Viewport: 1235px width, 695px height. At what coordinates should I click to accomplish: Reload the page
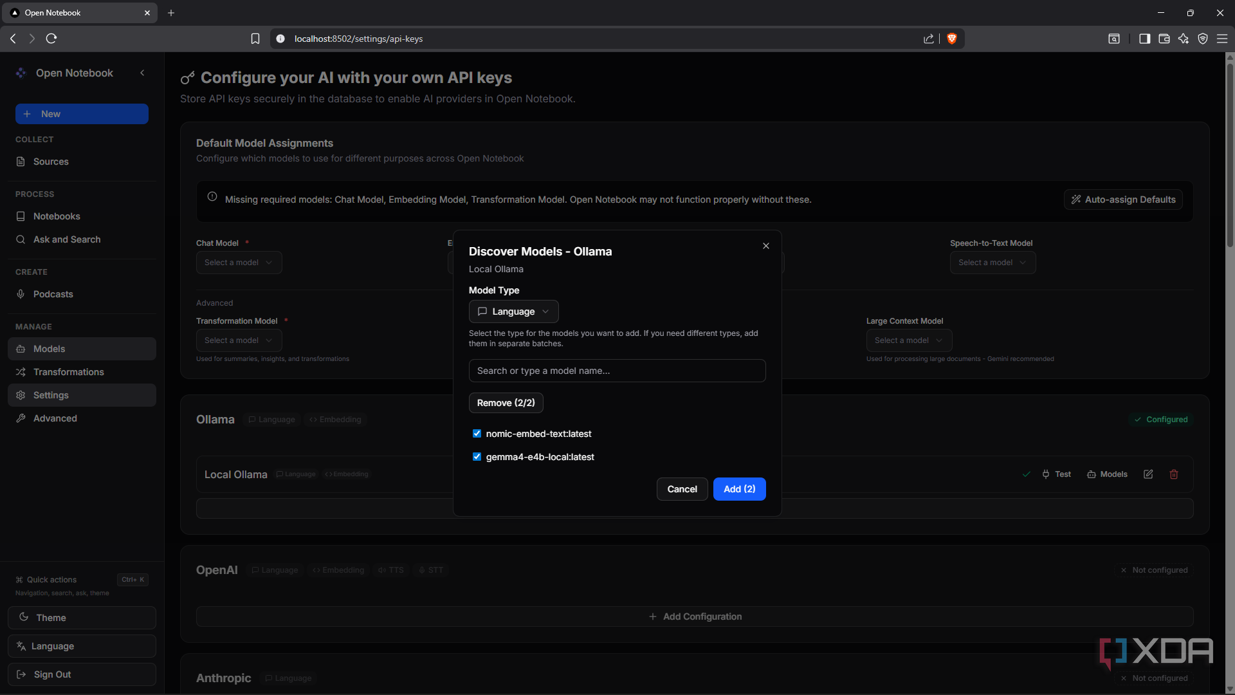pyautogui.click(x=51, y=39)
